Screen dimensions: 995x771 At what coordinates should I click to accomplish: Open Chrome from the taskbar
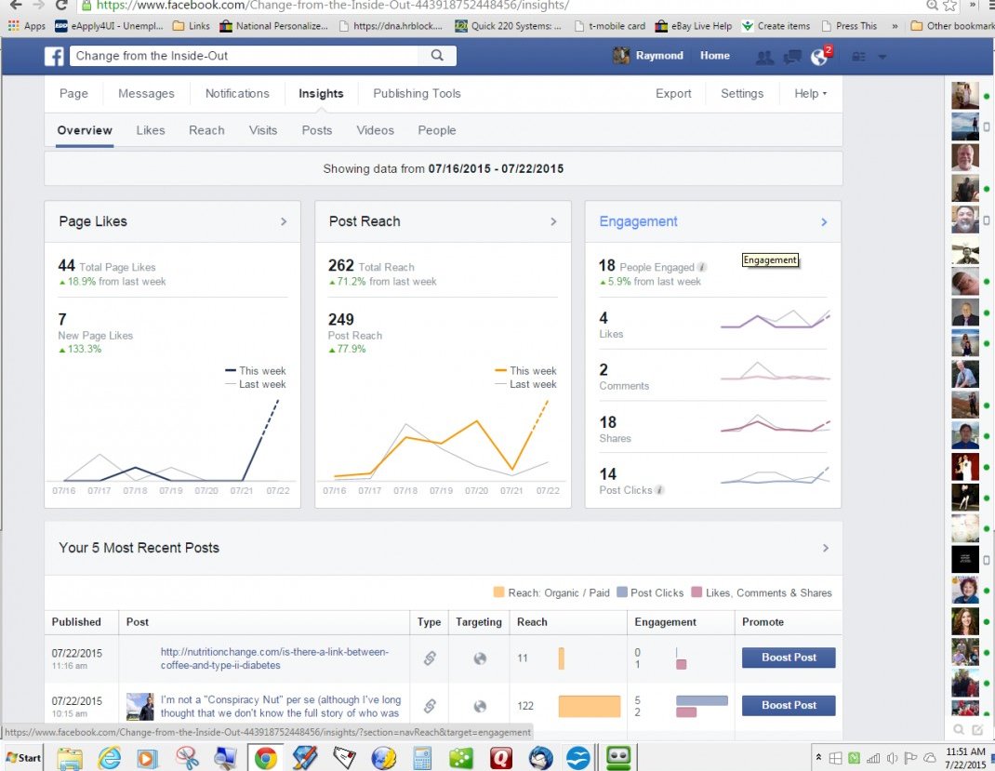pyautogui.click(x=265, y=758)
